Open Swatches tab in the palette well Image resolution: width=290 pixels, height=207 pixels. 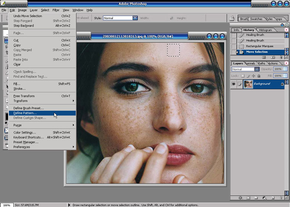[256, 19]
